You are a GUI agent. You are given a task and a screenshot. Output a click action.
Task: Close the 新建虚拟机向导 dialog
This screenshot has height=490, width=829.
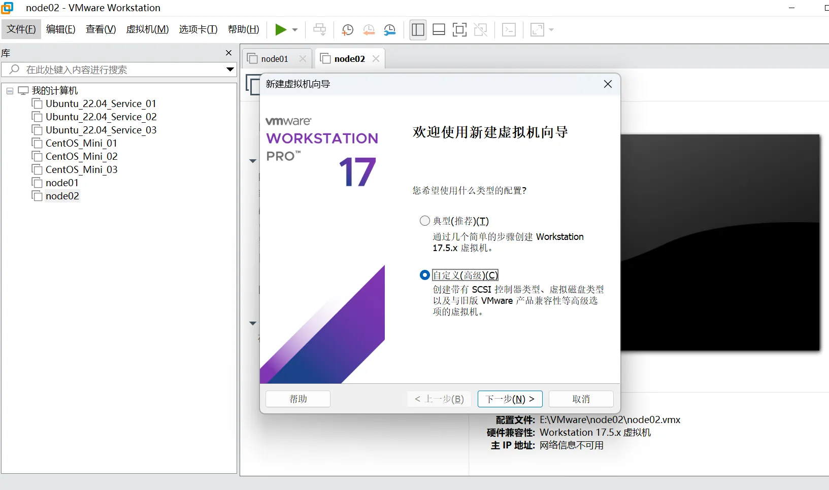point(608,84)
